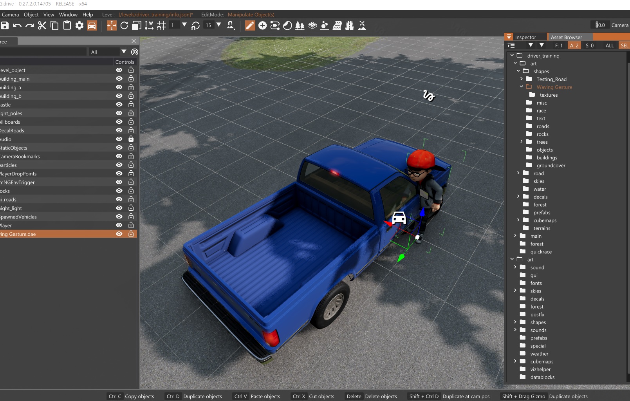This screenshot has width=630, height=401.
Task: Open the scene tree All filter dropdown
Action: click(x=124, y=52)
